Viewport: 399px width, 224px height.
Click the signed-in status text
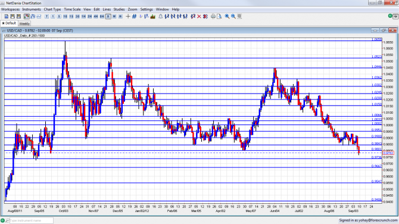tap(368, 220)
